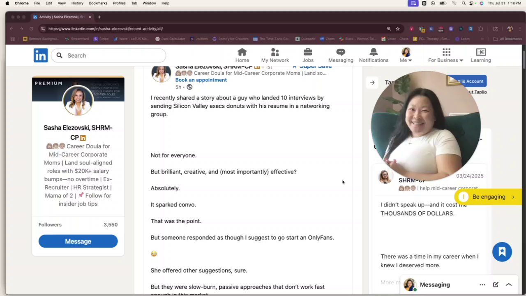
Task: Open Loom bookmark
Action: (x=462, y=39)
